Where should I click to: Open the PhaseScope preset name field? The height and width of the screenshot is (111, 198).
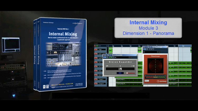coord(150,52)
